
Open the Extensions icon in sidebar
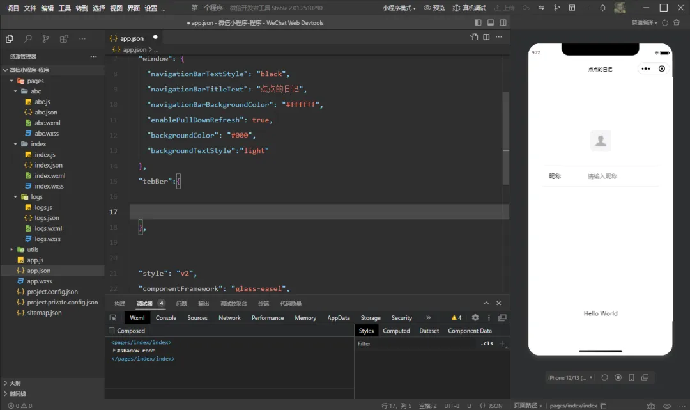64,39
